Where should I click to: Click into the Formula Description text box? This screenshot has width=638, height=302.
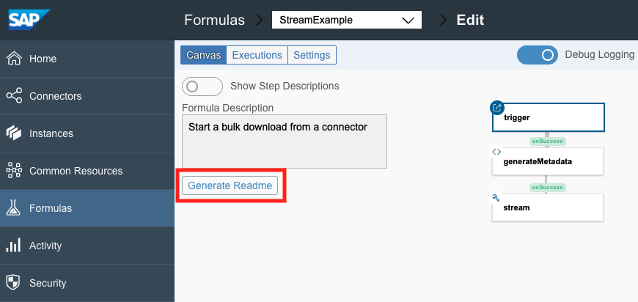pos(284,141)
